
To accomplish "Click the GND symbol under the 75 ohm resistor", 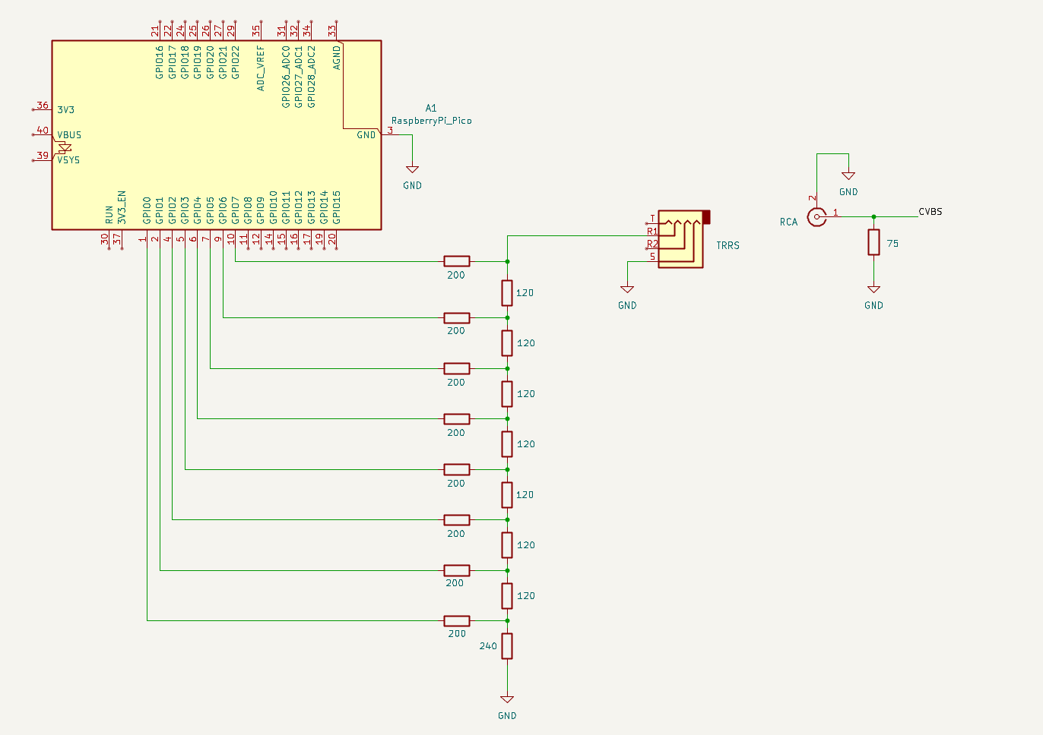I will tap(873, 288).
